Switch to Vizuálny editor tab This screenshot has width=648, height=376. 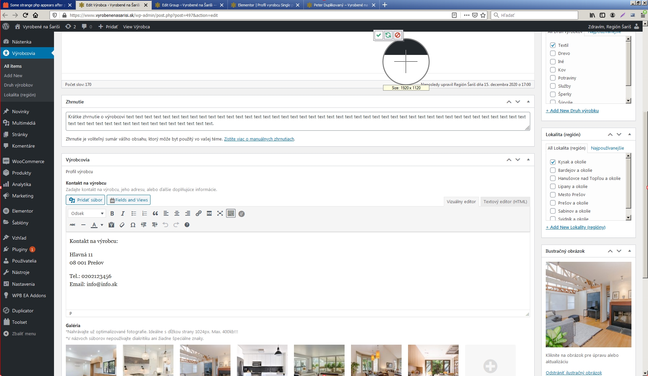tap(461, 201)
